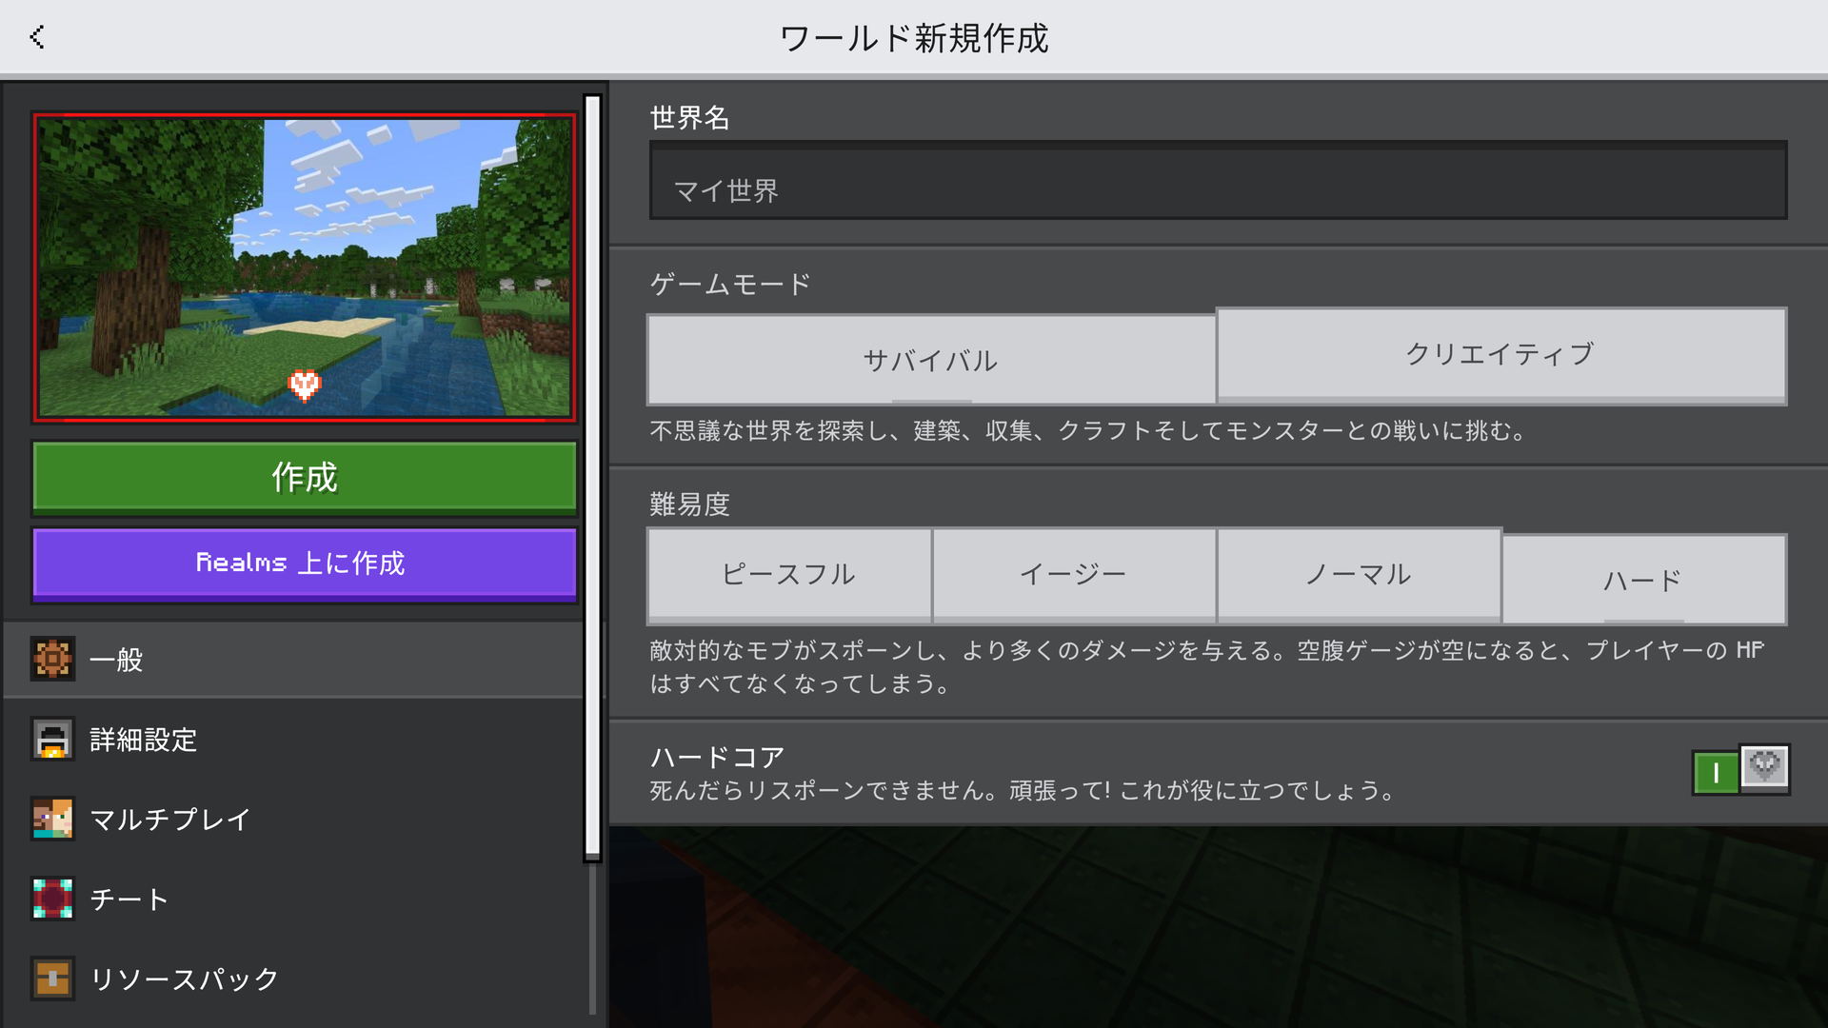Click the player skin icon for マルチプレイ
1828x1028 pixels.
[x=52, y=819]
